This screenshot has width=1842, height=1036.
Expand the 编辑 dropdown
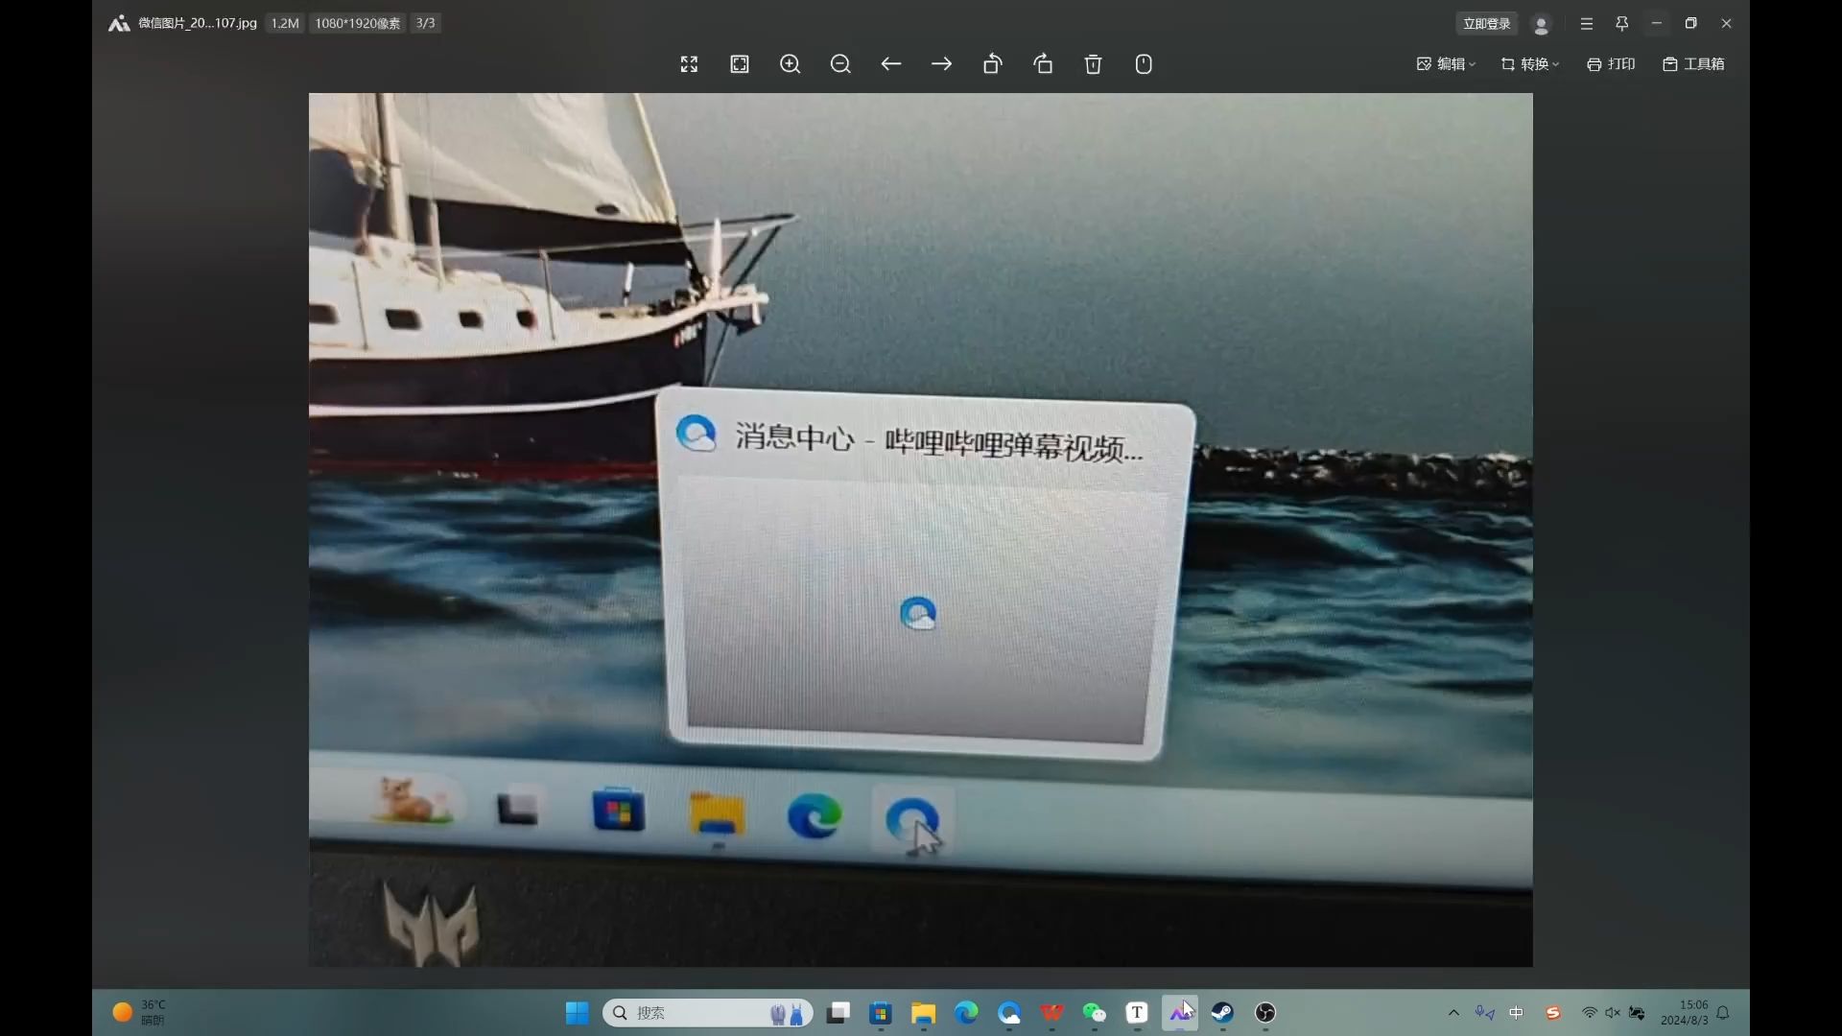point(1446,64)
